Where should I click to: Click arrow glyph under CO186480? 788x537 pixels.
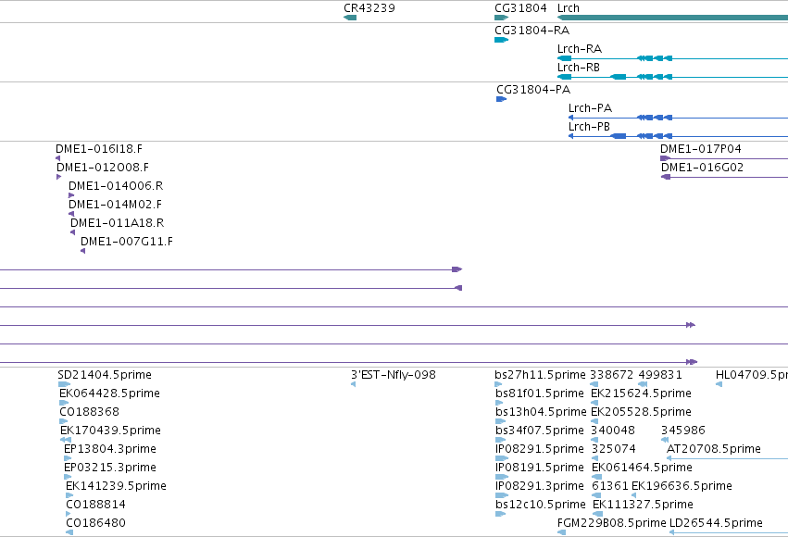click(69, 532)
